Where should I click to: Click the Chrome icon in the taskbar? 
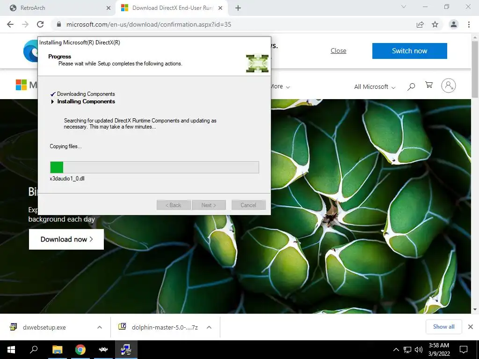[x=80, y=350]
